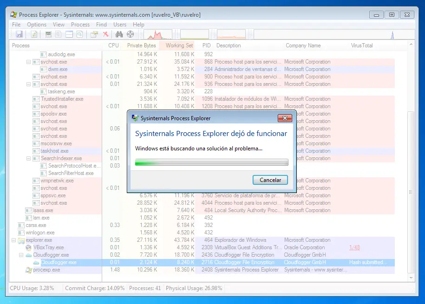Select the SearchProtocolHost process row
The height and width of the screenshot is (304, 425).
click(x=202, y=166)
